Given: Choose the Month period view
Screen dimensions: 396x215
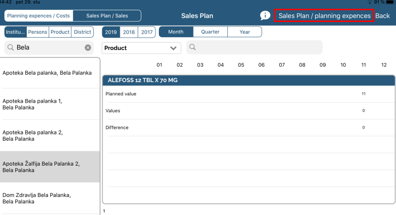Looking at the screenshot, I should 176,32.
